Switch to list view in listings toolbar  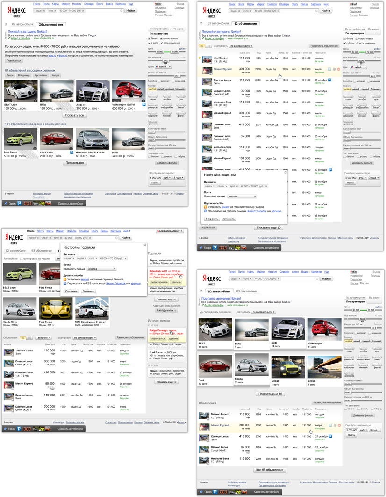point(203,45)
